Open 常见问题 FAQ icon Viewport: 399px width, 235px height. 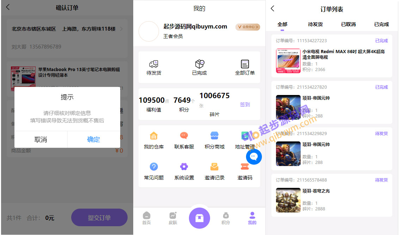[x=154, y=167]
